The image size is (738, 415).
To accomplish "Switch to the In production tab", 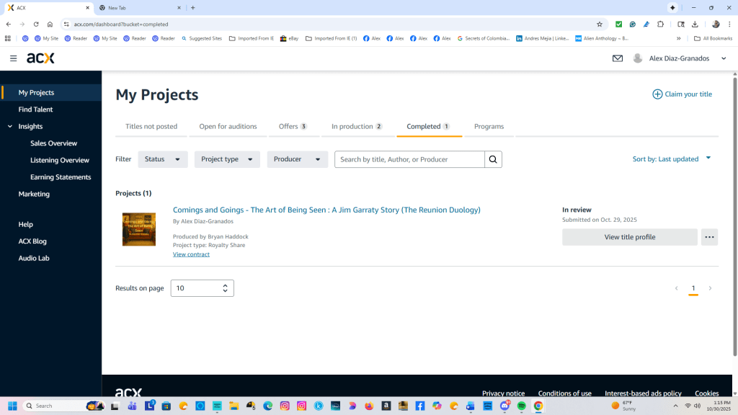I will 357,127.
